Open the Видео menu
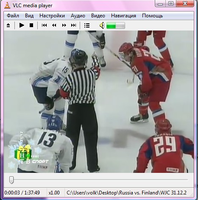 [98, 16]
